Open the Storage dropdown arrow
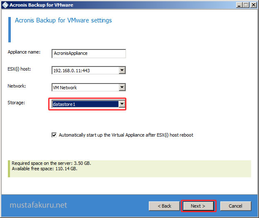The width and height of the screenshot is (259, 218). point(122,104)
